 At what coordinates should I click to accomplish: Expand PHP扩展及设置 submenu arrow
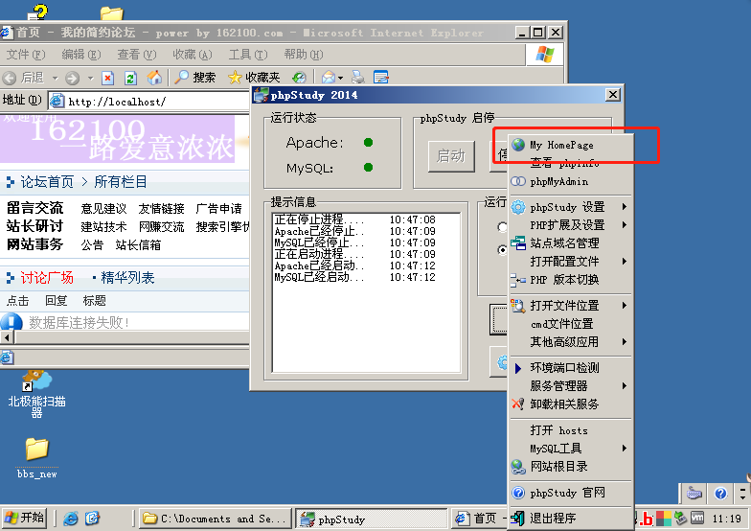[625, 224]
